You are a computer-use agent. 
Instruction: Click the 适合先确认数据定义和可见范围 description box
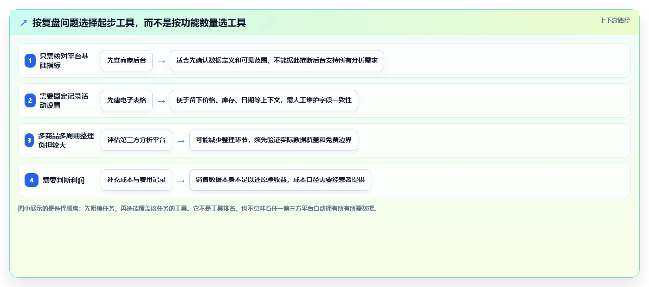point(277,61)
